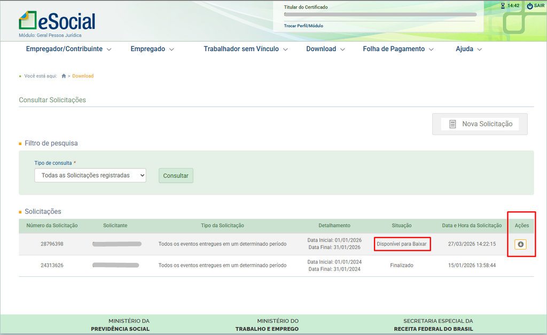Expand the Empregado menu
The width and height of the screenshot is (547, 335).
click(x=152, y=49)
